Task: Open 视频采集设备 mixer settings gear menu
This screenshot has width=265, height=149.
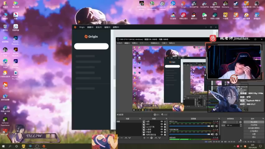Action: click(x=217, y=134)
